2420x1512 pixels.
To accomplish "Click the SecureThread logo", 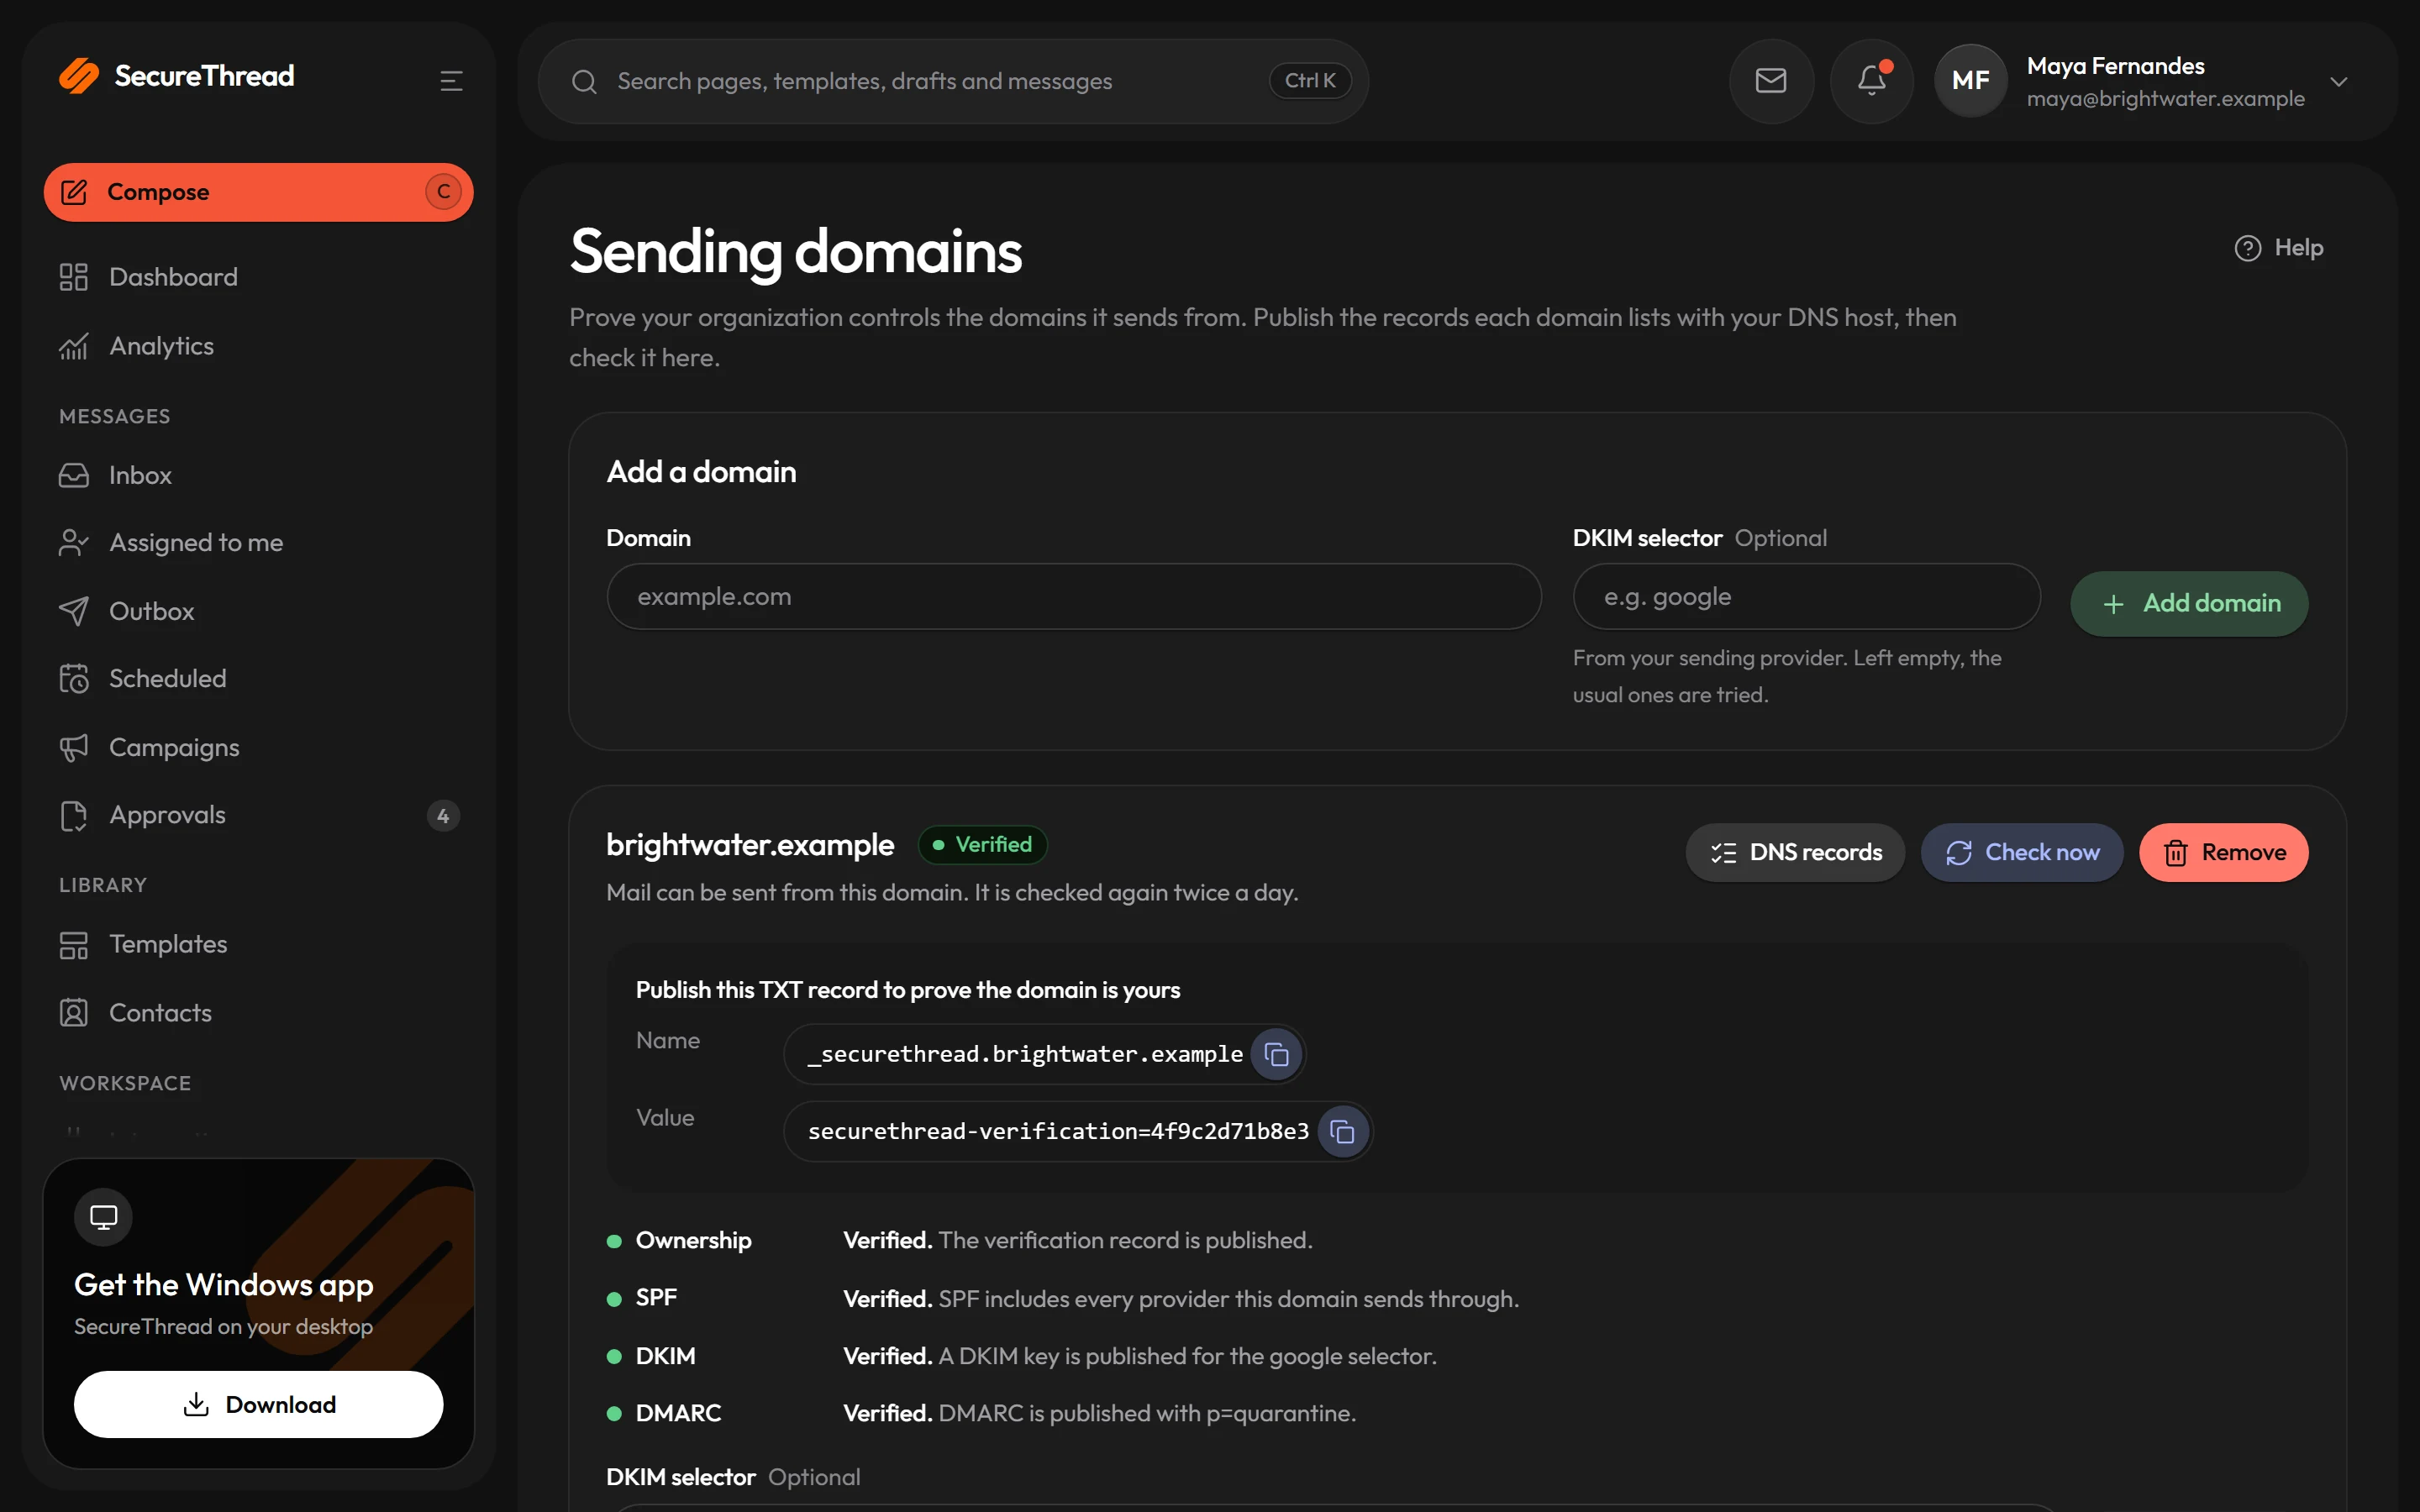I will [x=176, y=76].
